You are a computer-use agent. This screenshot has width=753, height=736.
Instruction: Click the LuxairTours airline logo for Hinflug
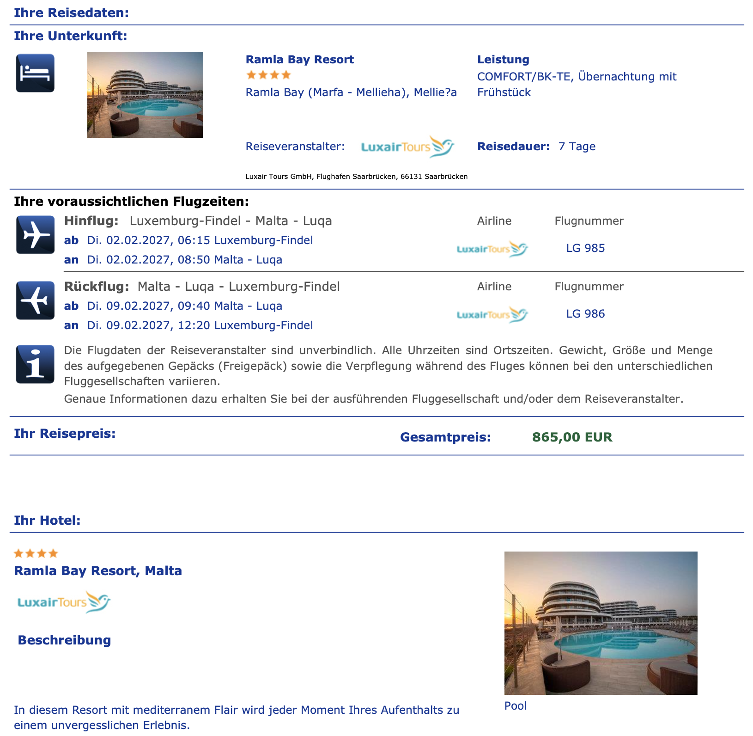(492, 249)
